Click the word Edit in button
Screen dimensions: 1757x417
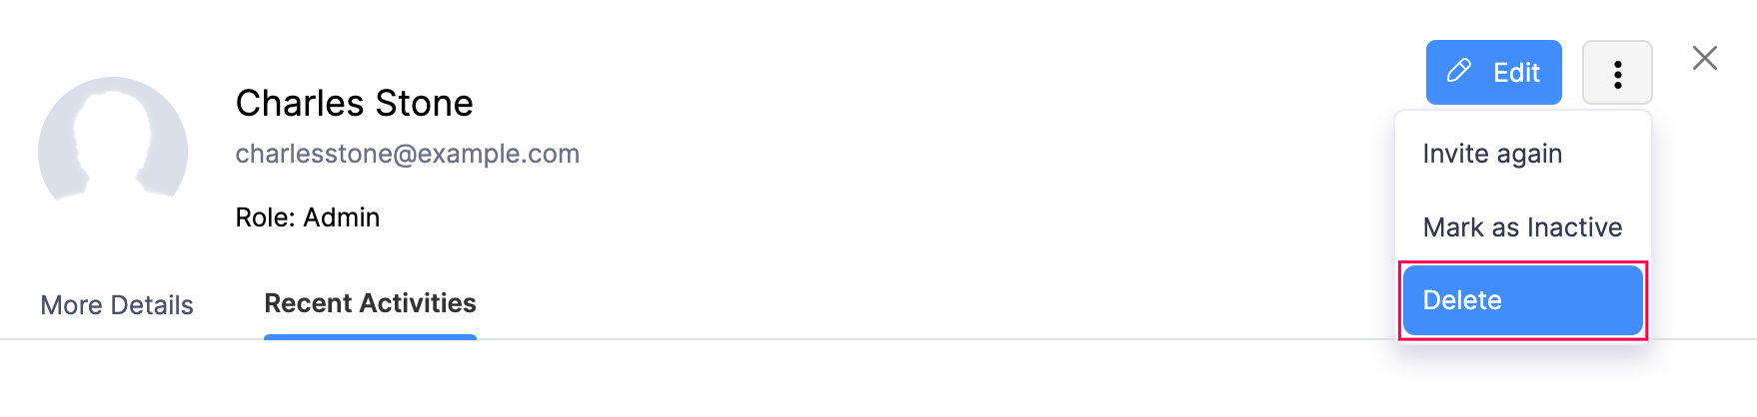1516,73
